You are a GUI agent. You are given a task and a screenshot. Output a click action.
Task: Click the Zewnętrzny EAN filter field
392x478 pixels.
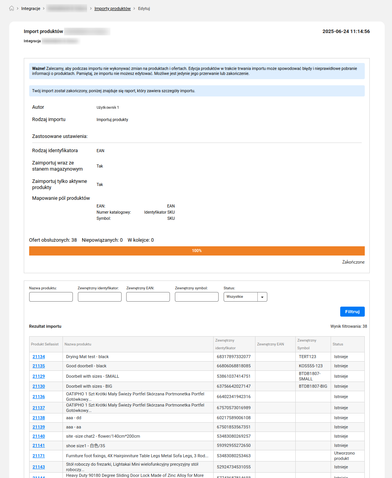pyautogui.click(x=148, y=297)
